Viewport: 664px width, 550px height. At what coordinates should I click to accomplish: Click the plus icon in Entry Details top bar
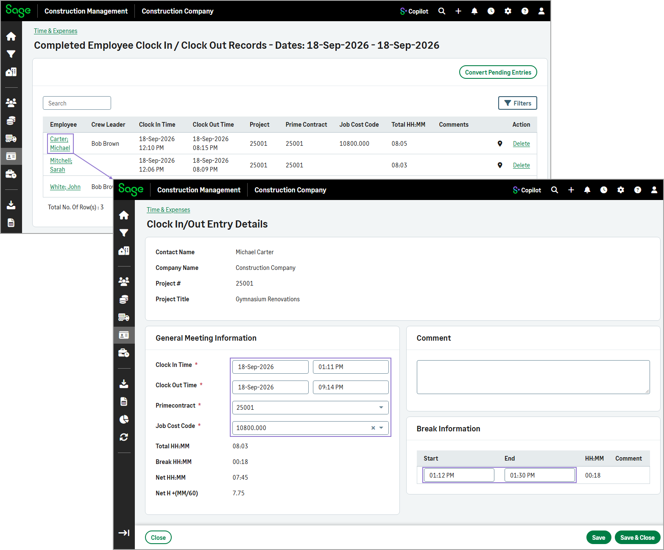pyautogui.click(x=571, y=190)
